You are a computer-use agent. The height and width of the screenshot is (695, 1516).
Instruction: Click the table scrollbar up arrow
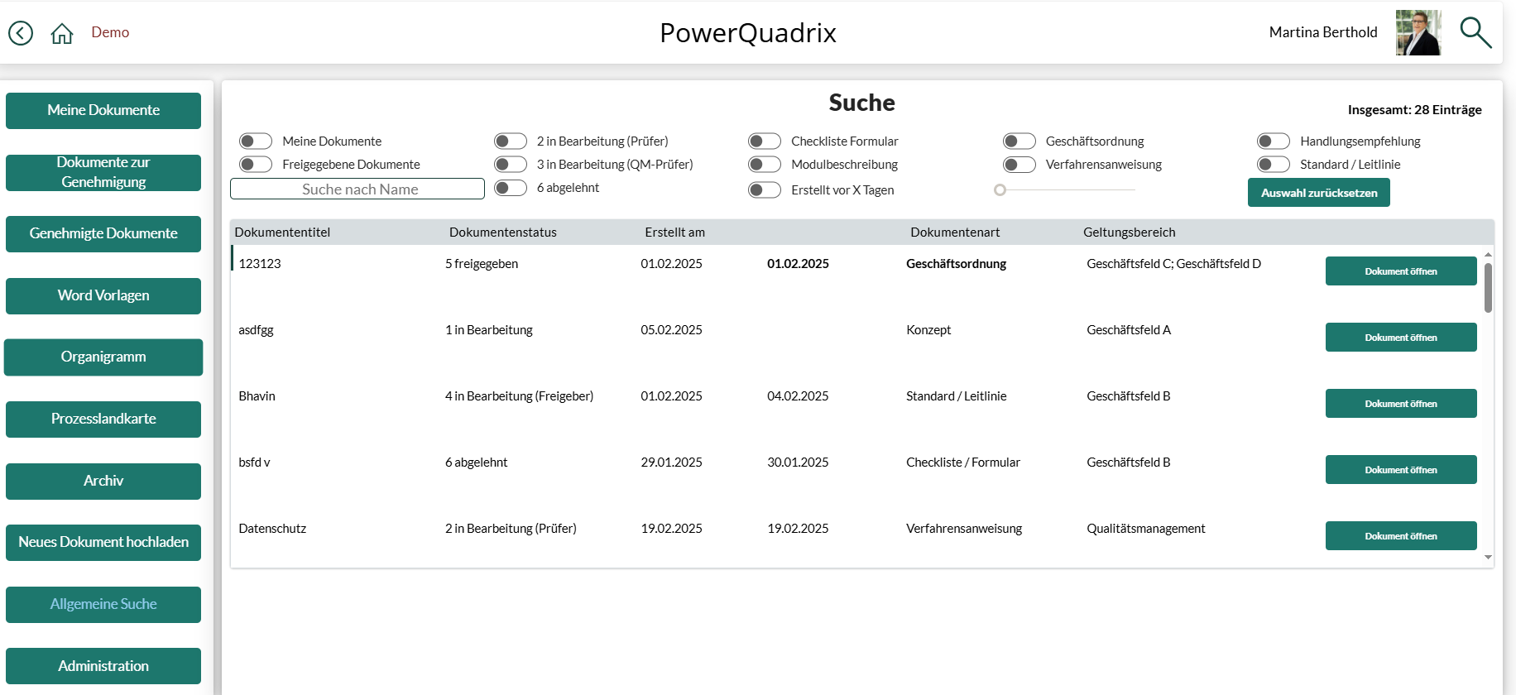tap(1488, 254)
